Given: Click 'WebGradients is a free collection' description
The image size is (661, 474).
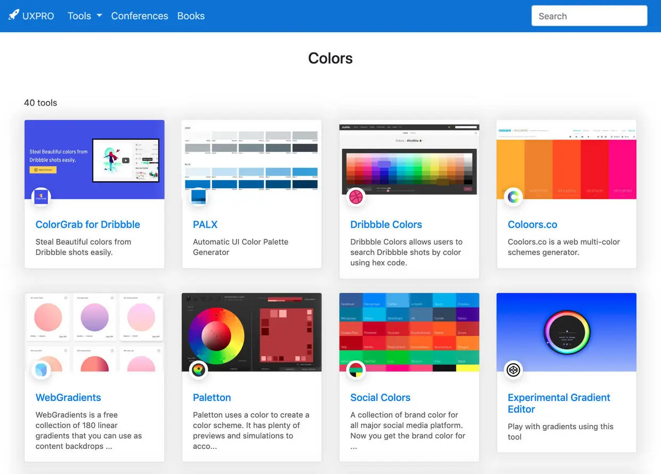Looking at the screenshot, I should pyautogui.click(x=89, y=430).
